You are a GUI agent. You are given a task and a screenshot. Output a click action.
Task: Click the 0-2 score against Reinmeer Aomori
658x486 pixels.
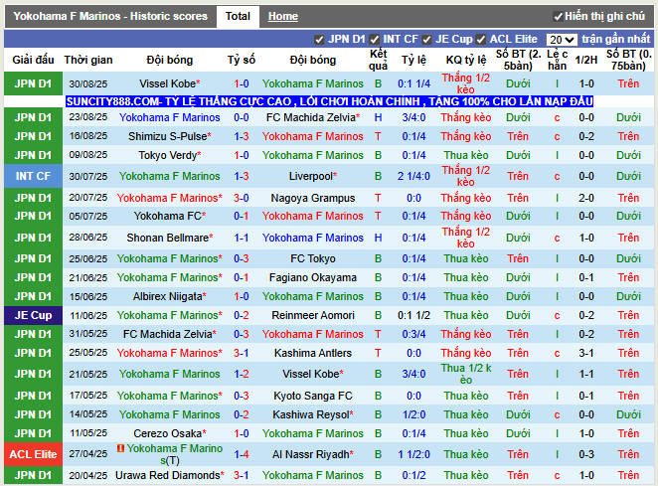(242, 316)
